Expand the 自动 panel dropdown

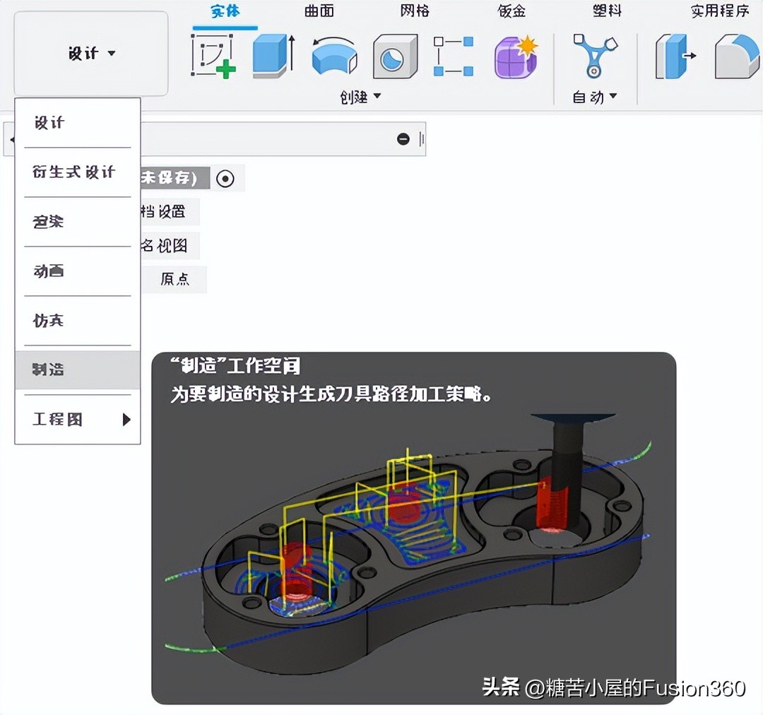tap(594, 97)
